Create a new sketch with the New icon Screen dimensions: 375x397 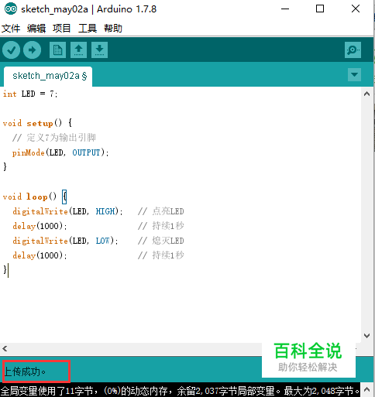[x=57, y=50]
